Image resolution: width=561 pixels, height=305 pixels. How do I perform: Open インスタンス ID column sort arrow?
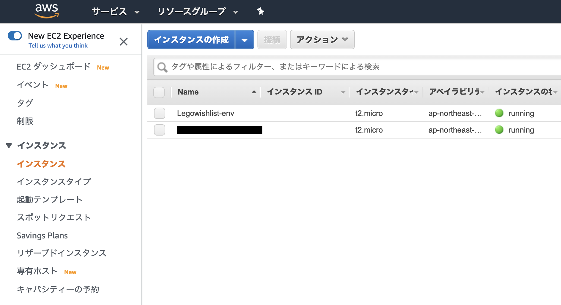coord(343,92)
